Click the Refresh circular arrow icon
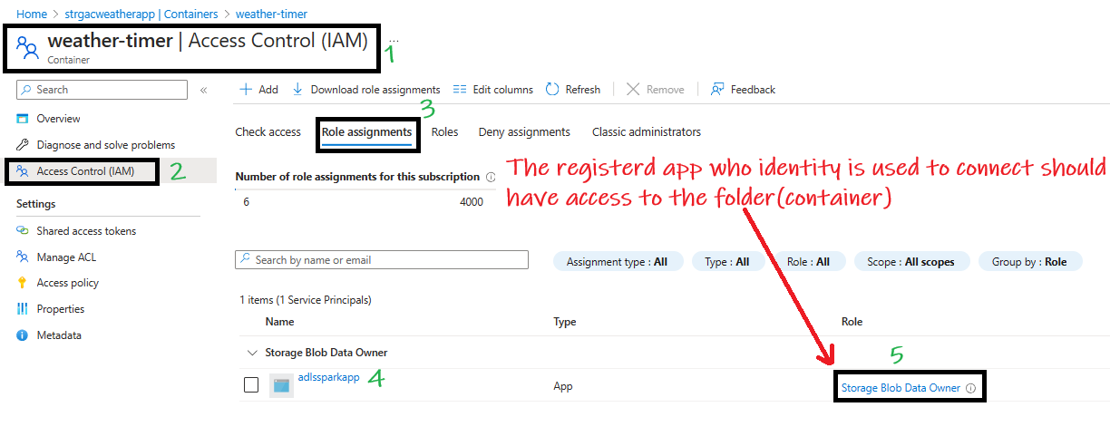Screen dimensions: 1110x446 coord(552,90)
